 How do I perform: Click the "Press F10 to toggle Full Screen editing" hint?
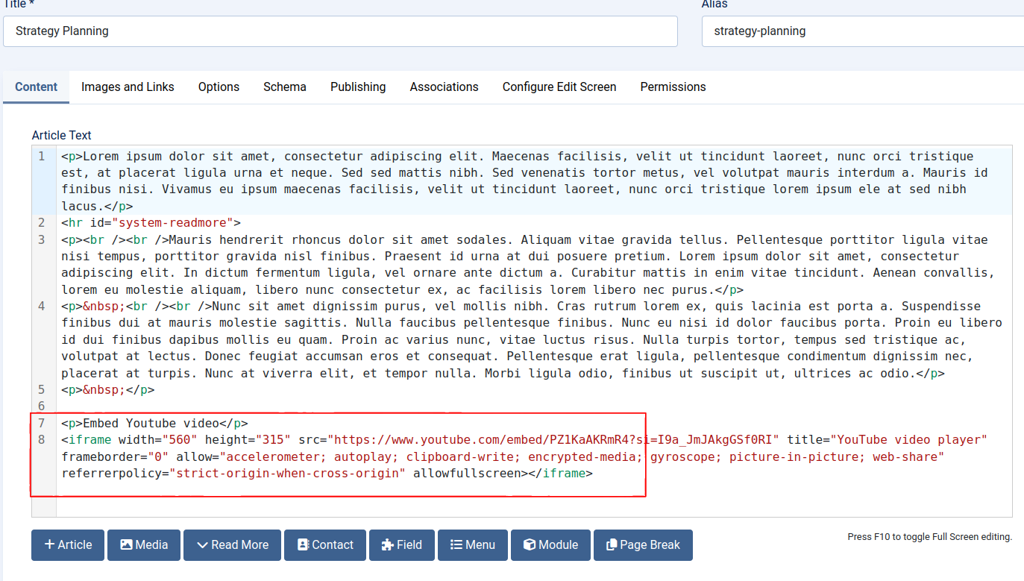click(x=930, y=537)
